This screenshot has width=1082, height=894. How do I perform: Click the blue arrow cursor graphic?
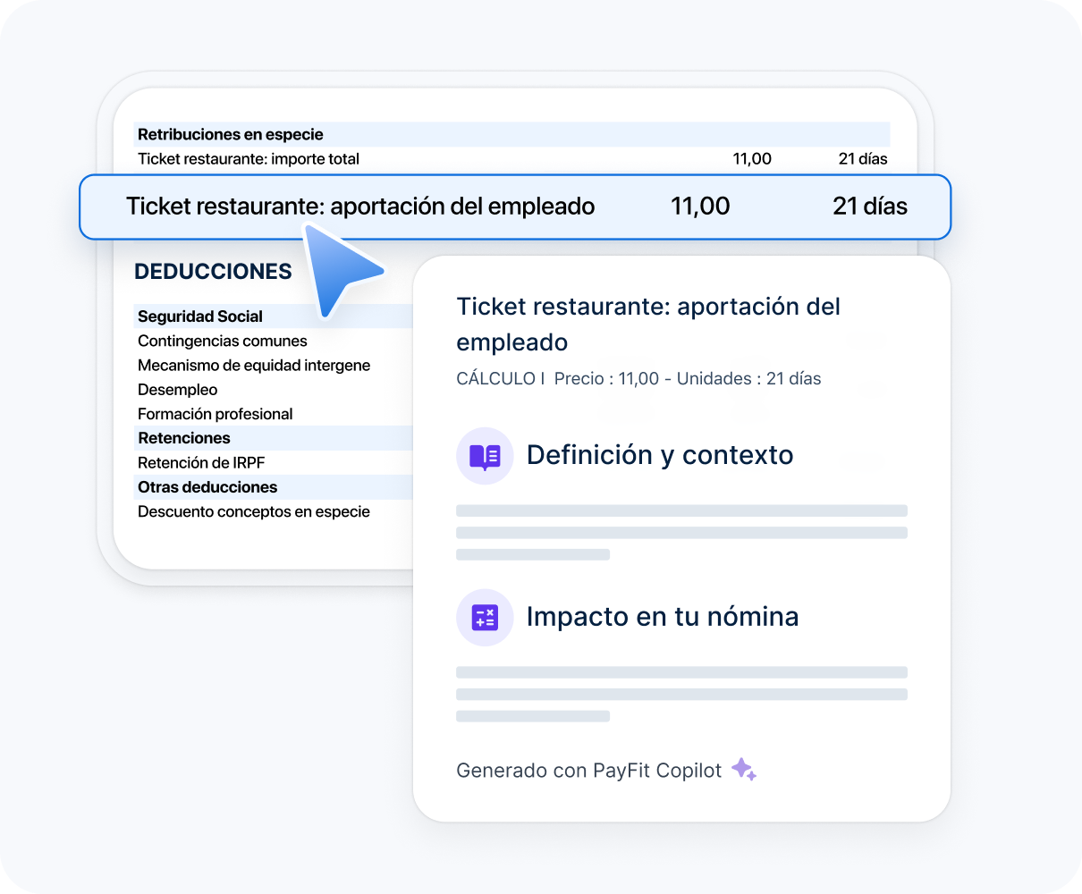339,269
